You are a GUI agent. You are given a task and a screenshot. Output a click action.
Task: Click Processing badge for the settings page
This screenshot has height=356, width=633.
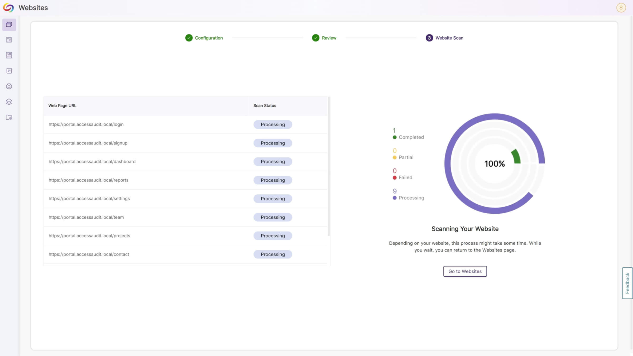273,199
